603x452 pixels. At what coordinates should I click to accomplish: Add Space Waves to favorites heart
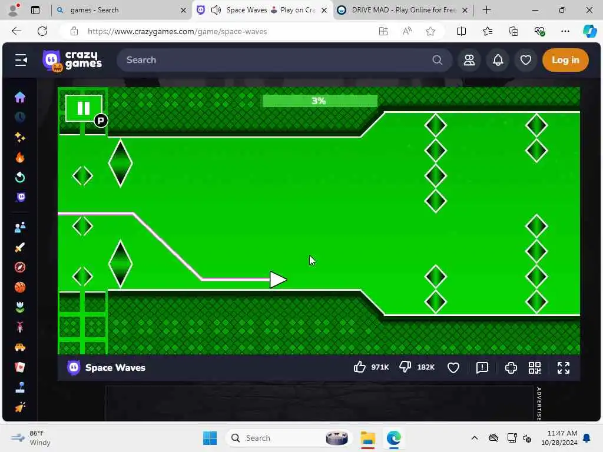pyautogui.click(x=453, y=368)
